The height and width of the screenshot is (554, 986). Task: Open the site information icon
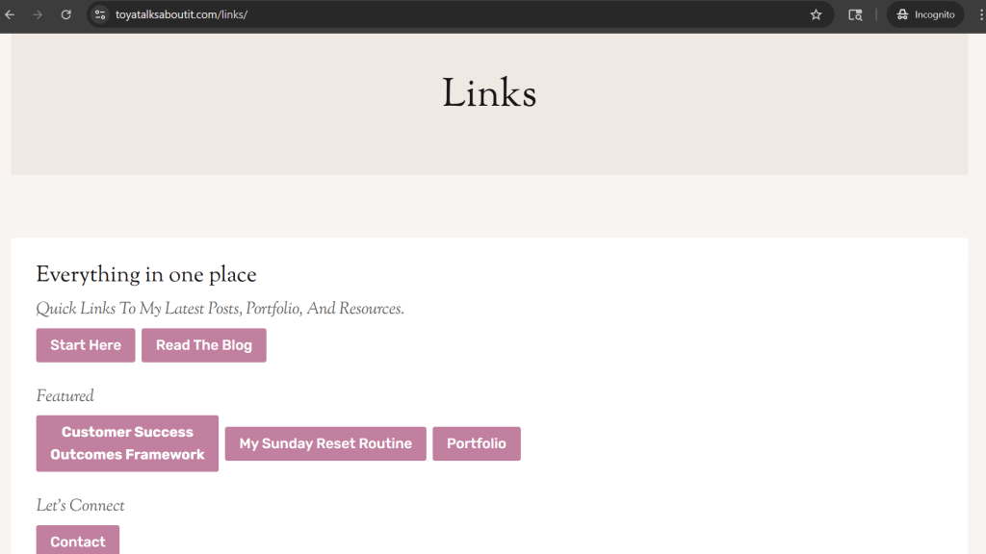[100, 14]
